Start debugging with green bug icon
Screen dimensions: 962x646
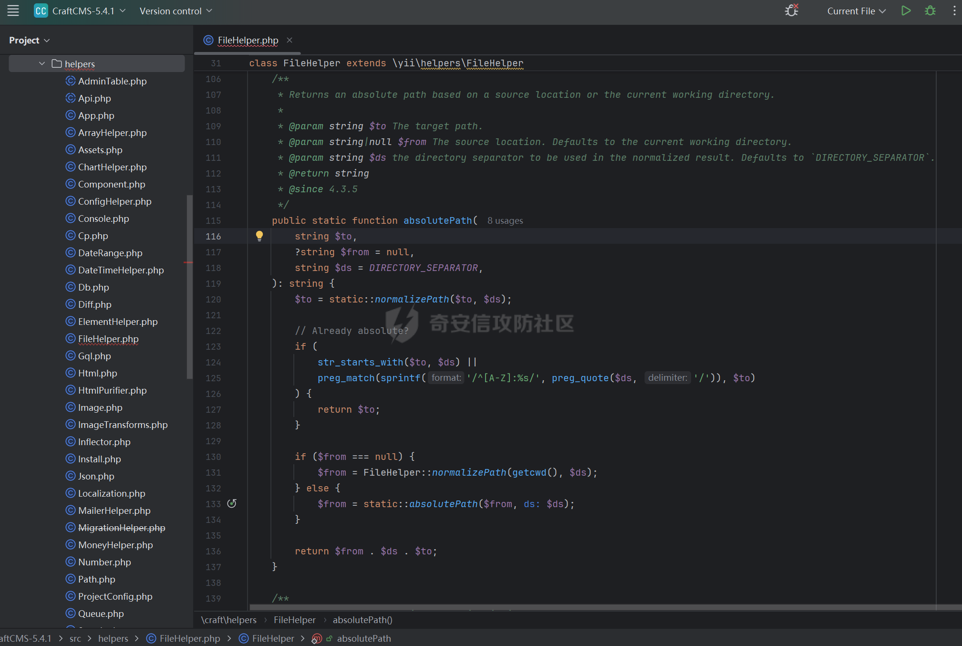pos(930,10)
